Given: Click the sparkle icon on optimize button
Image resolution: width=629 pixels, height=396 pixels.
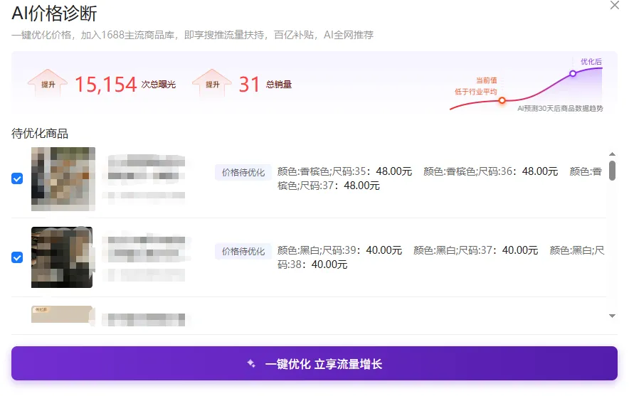Looking at the screenshot, I should (x=251, y=363).
